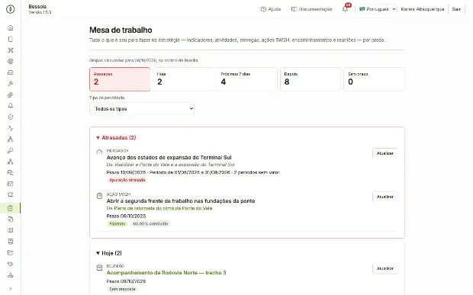Select the Hoje group card

(x=183, y=79)
